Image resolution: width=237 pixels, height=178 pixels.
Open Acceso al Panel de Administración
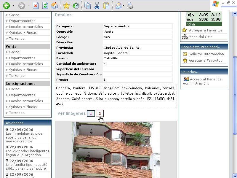click(202, 81)
